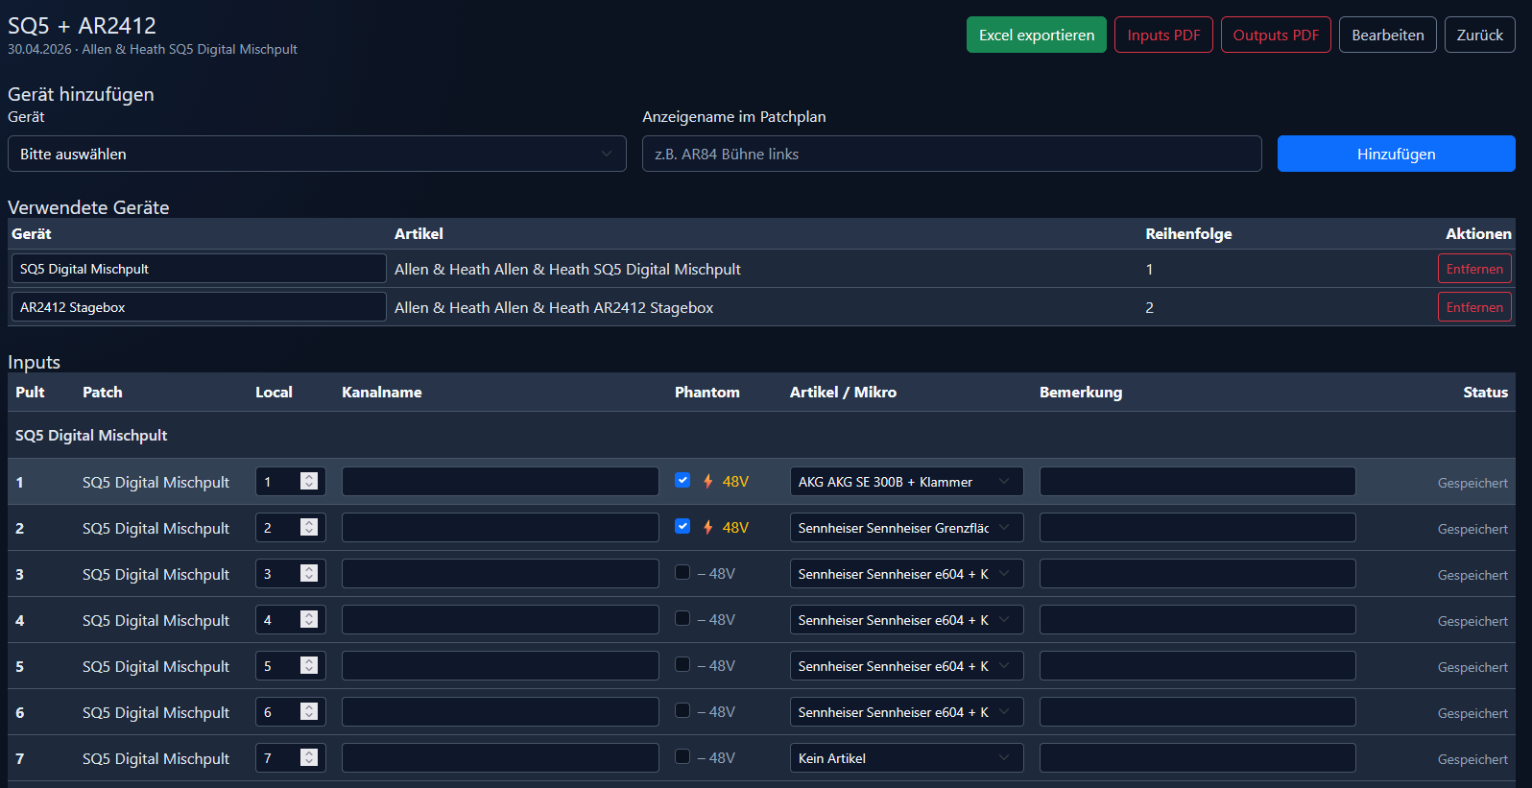Click the Bemerkung field for input 7
Image resolution: width=1532 pixels, height=788 pixels.
pyautogui.click(x=1198, y=758)
